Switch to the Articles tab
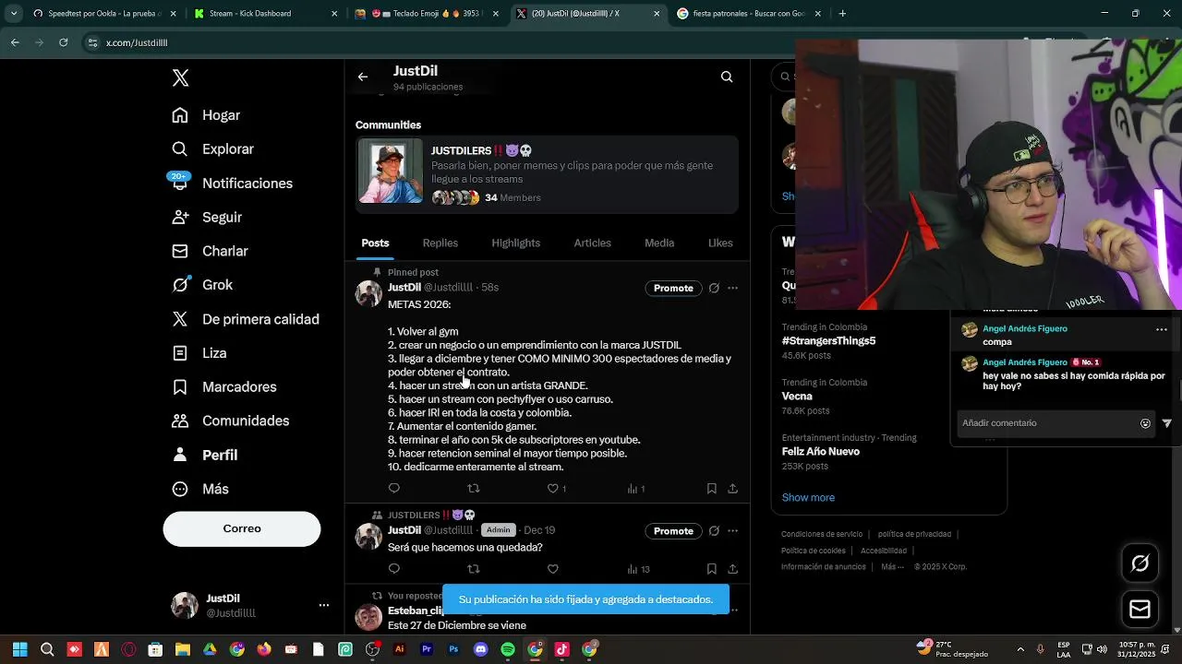 (x=593, y=243)
